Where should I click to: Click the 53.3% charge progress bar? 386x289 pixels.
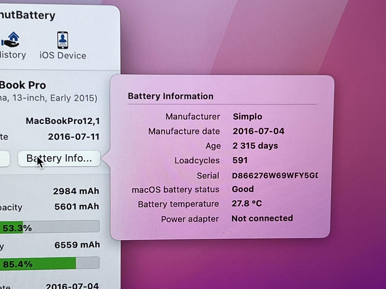[x=50, y=227]
